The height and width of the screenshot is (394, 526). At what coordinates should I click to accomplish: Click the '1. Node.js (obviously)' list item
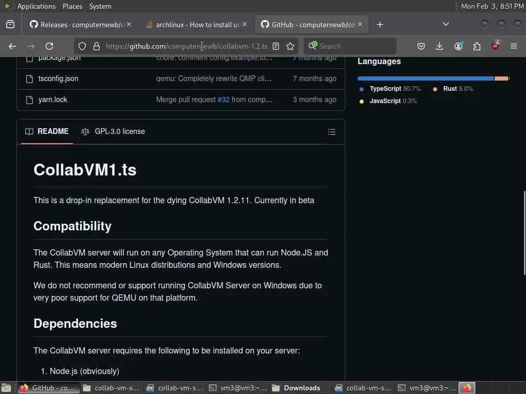click(80, 371)
